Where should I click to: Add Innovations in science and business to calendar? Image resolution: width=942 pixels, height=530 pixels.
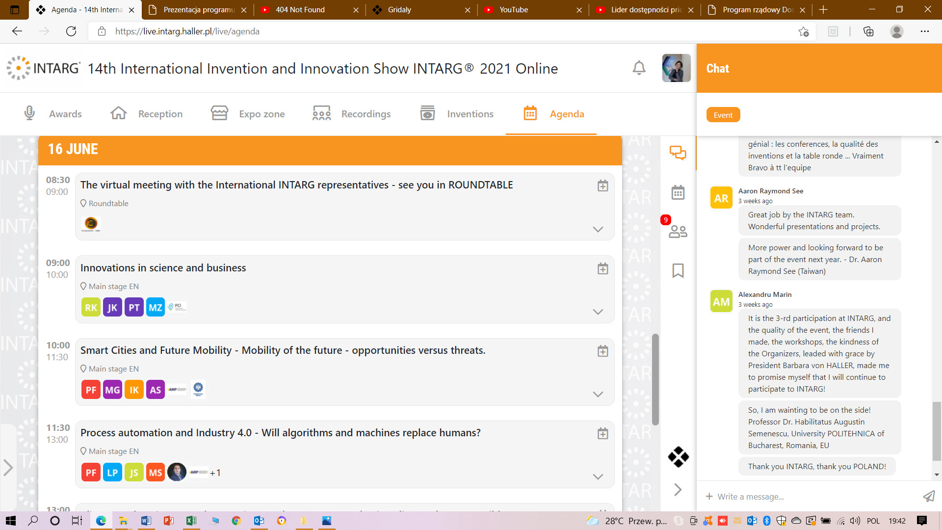coord(602,268)
